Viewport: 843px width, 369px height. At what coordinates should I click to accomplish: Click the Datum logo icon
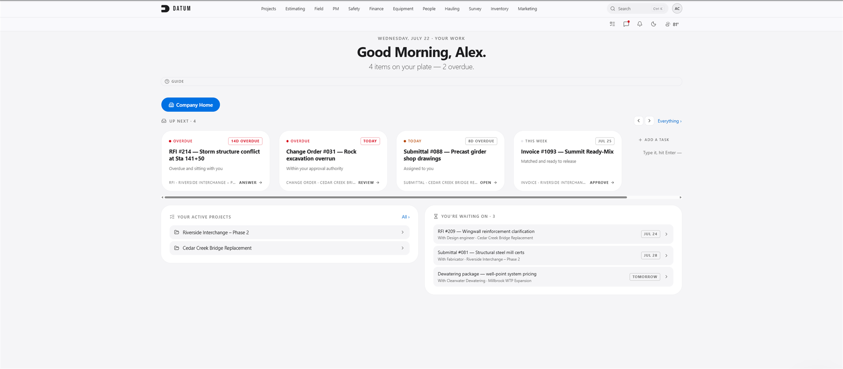[165, 9]
